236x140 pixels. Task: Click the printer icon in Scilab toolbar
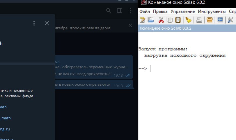[x=199, y=20]
